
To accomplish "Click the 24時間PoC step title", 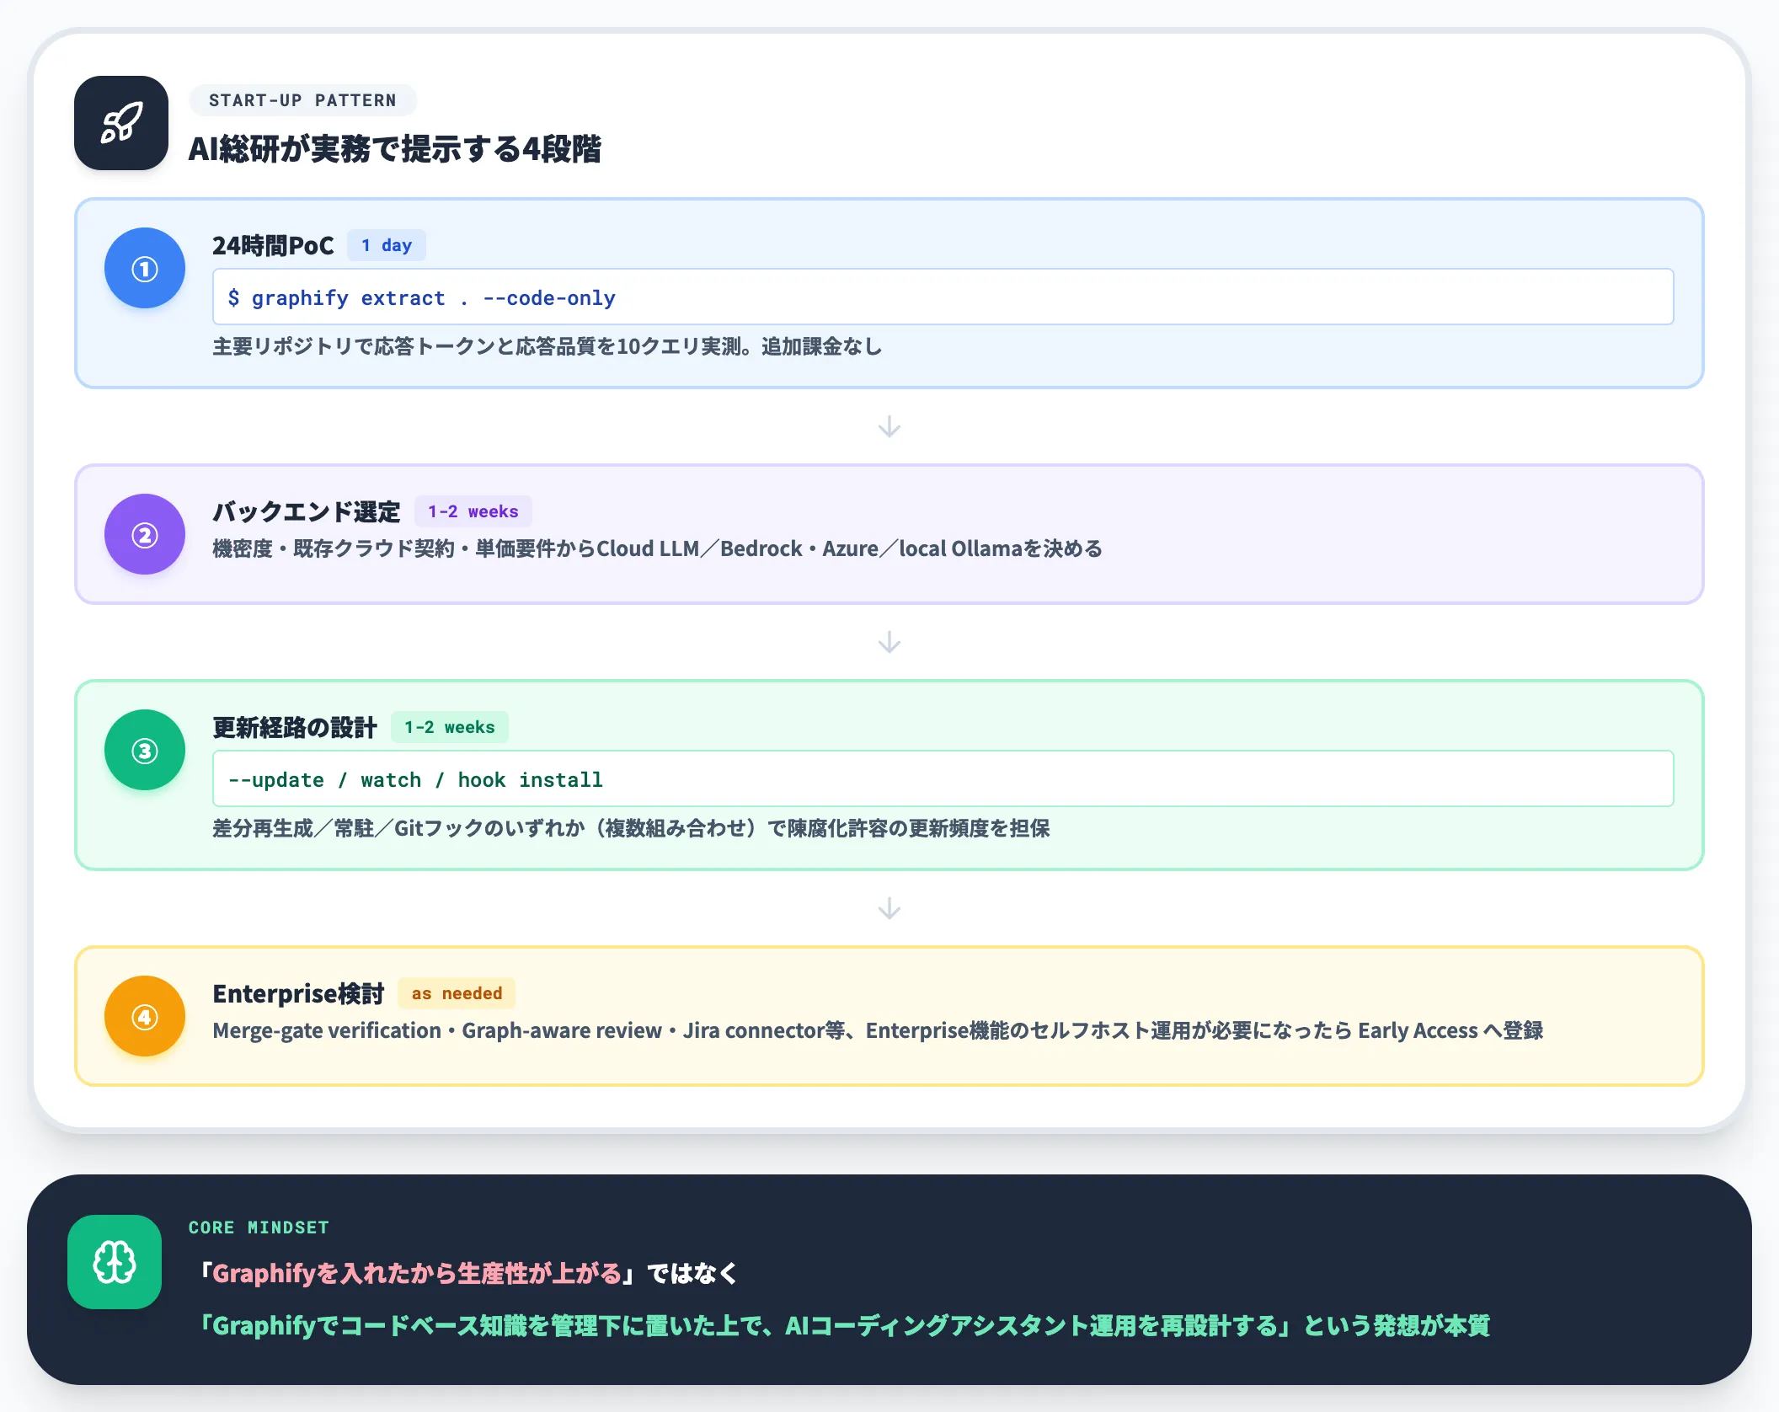I will click(x=273, y=245).
